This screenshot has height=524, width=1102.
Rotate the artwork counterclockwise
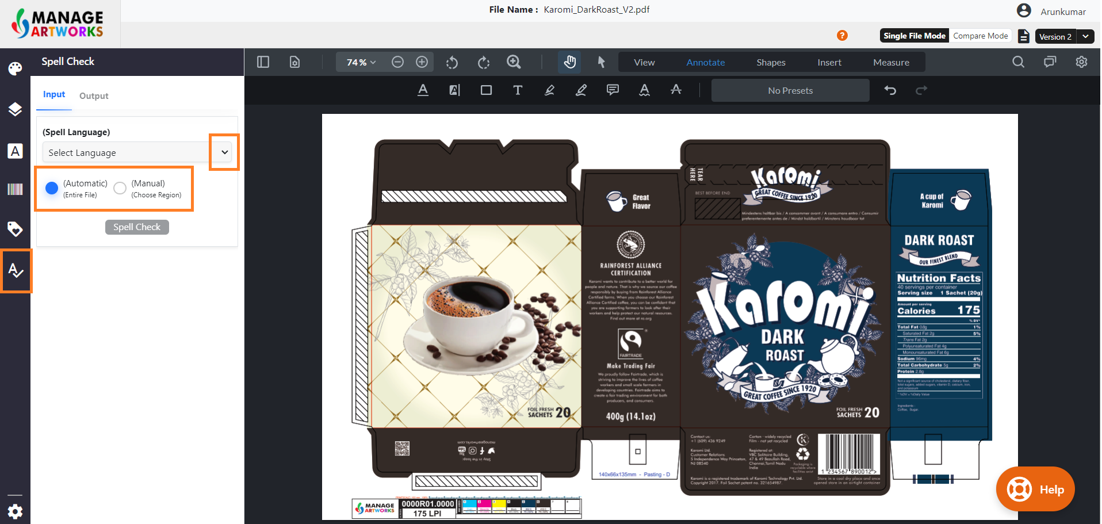(x=452, y=62)
